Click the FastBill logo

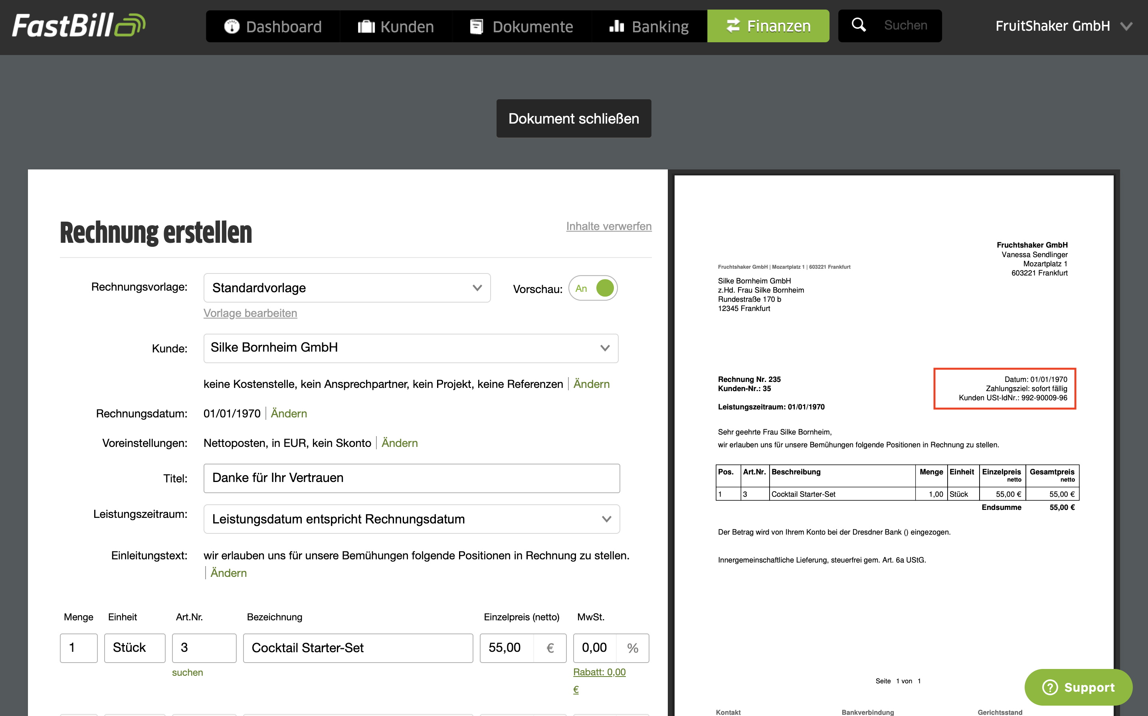coord(78,26)
